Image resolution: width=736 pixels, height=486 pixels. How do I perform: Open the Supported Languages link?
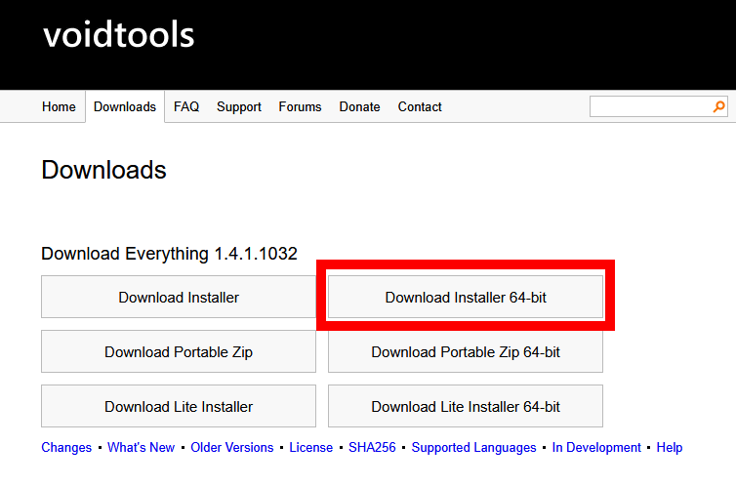click(473, 448)
